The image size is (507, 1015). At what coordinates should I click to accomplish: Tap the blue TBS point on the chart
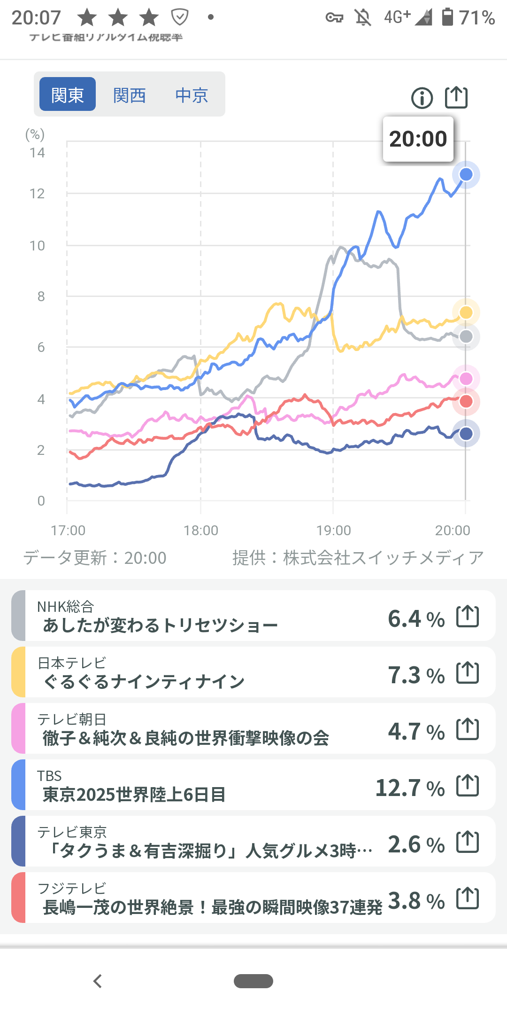[466, 174]
